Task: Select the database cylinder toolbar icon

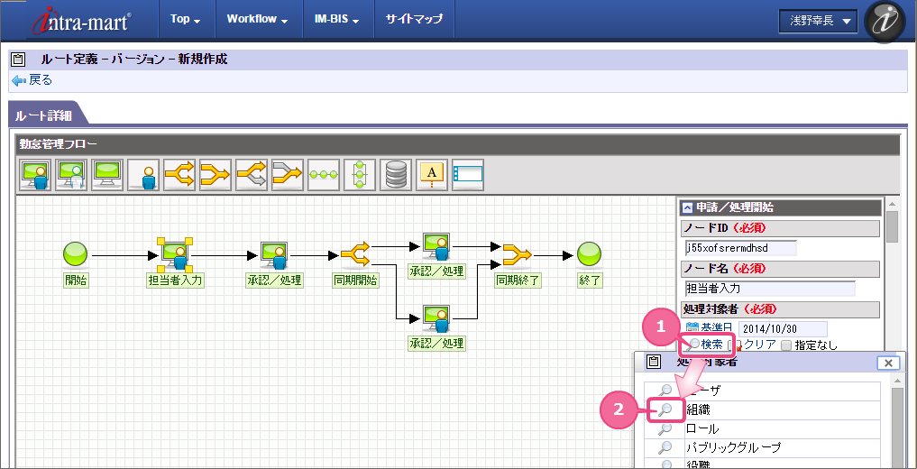Action: point(396,175)
